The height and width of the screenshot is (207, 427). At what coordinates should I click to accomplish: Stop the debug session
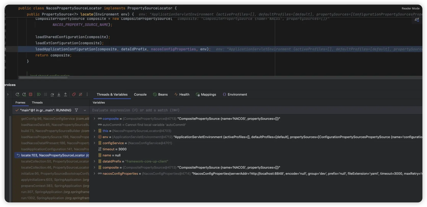[x=31, y=95]
